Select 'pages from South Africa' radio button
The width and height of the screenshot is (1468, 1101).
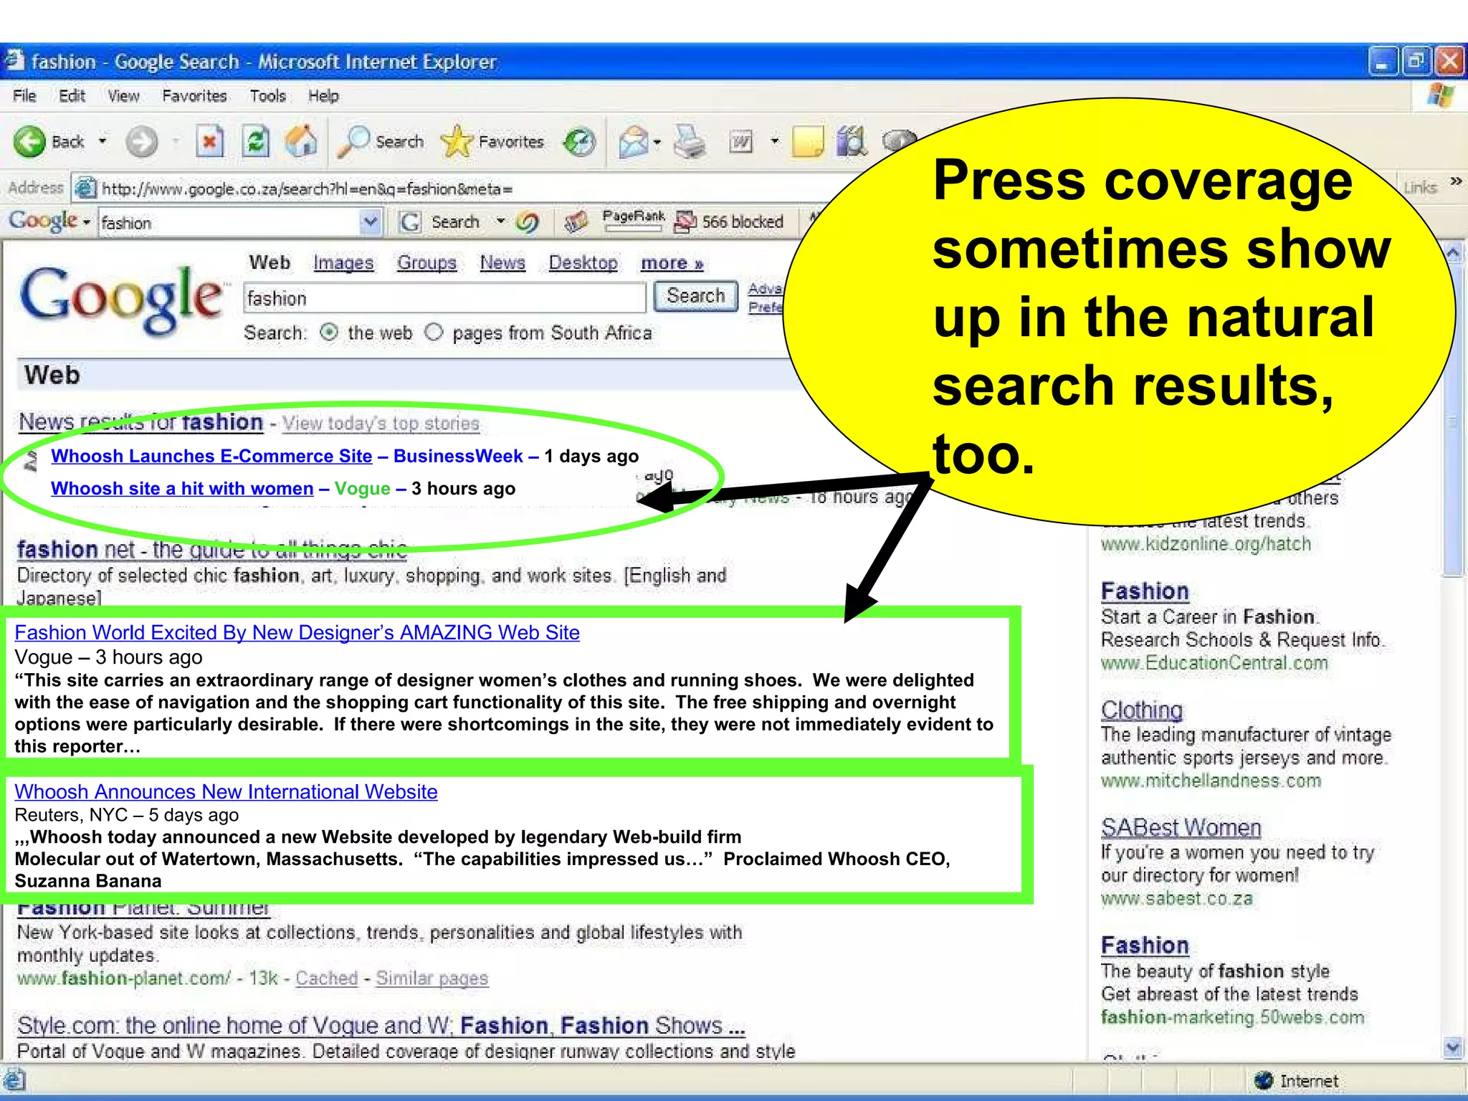click(x=434, y=332)
